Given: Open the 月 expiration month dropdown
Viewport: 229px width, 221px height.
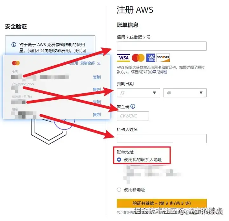Looking at the screenshot, I should pos(138,93).
